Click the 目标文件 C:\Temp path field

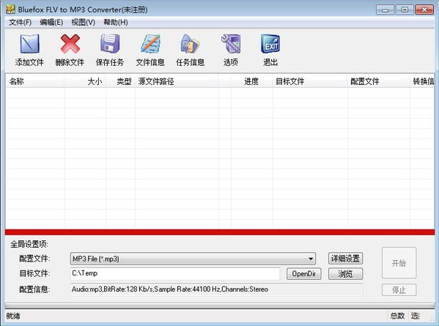click(x=175, y=273)
